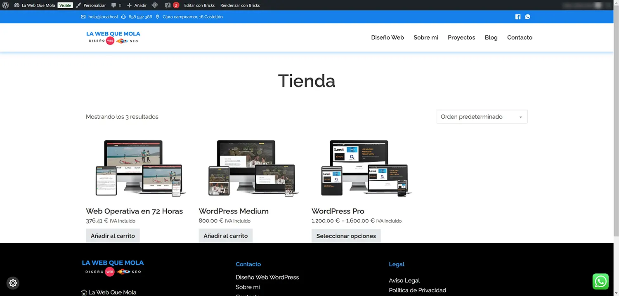Open Contacto in header navigation
Viewport: 619px width, 296px height.
tap(520, 38)
